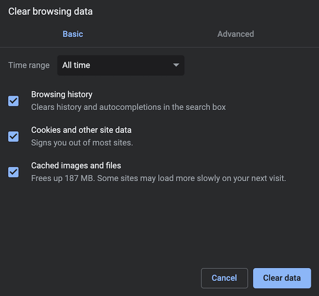This screenshot has width=319, height=296.
Task: Disable Cached images and files checkbox
Action: click(14, 172)
